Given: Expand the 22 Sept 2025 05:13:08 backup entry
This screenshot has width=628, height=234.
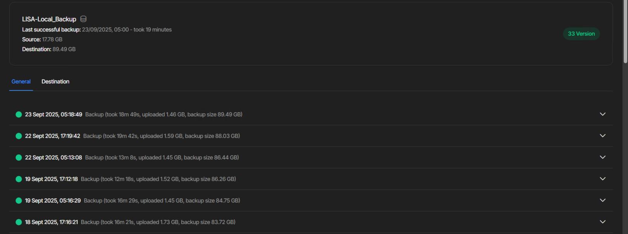Looking at the screenshot, I should coord(602,157).
